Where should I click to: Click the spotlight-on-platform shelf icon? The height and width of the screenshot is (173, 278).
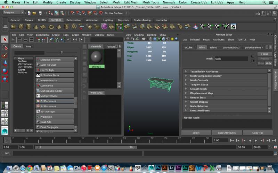(x=195, y=27)
